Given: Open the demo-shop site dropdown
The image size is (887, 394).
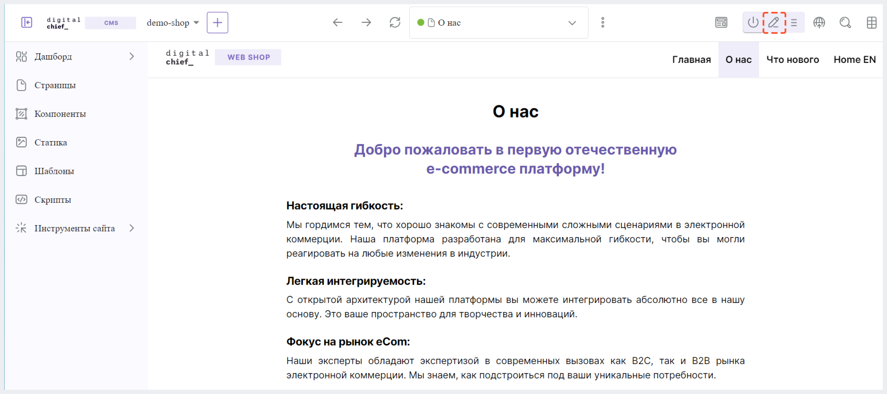Looking at the screenshot, I should (x=173, y=23).
